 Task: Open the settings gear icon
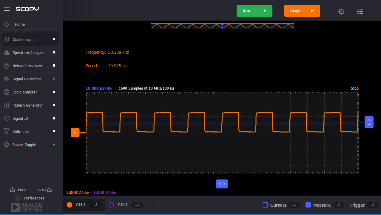[341, 12]
